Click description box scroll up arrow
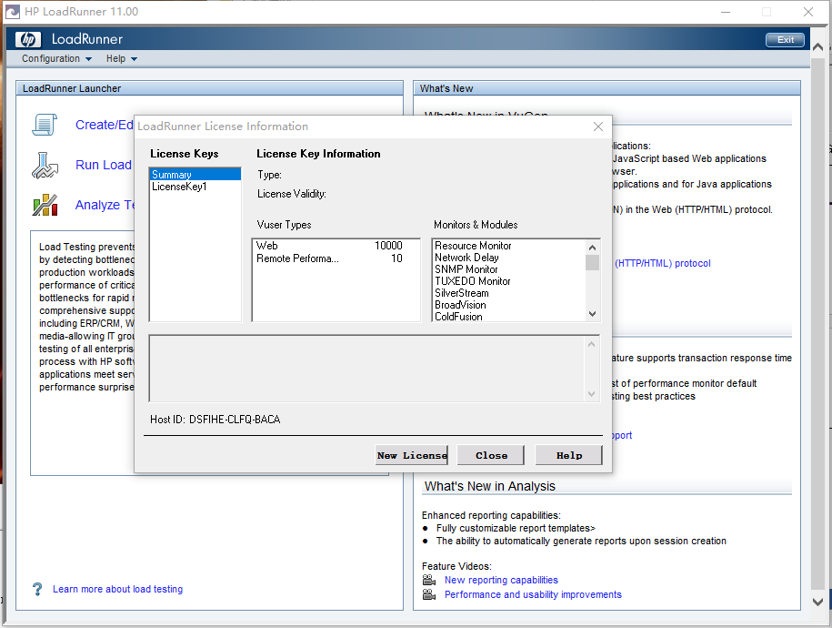832x628 pixels. pos(592,344)
